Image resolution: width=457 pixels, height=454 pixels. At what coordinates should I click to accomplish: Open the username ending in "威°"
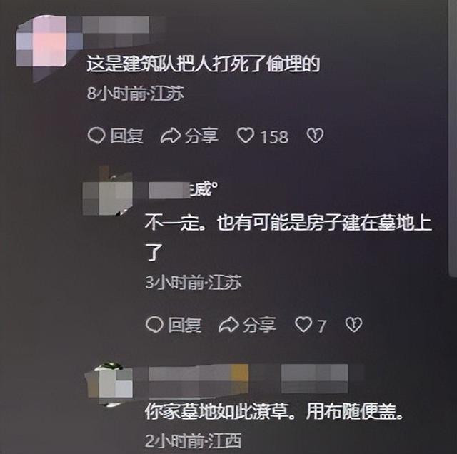183,190
